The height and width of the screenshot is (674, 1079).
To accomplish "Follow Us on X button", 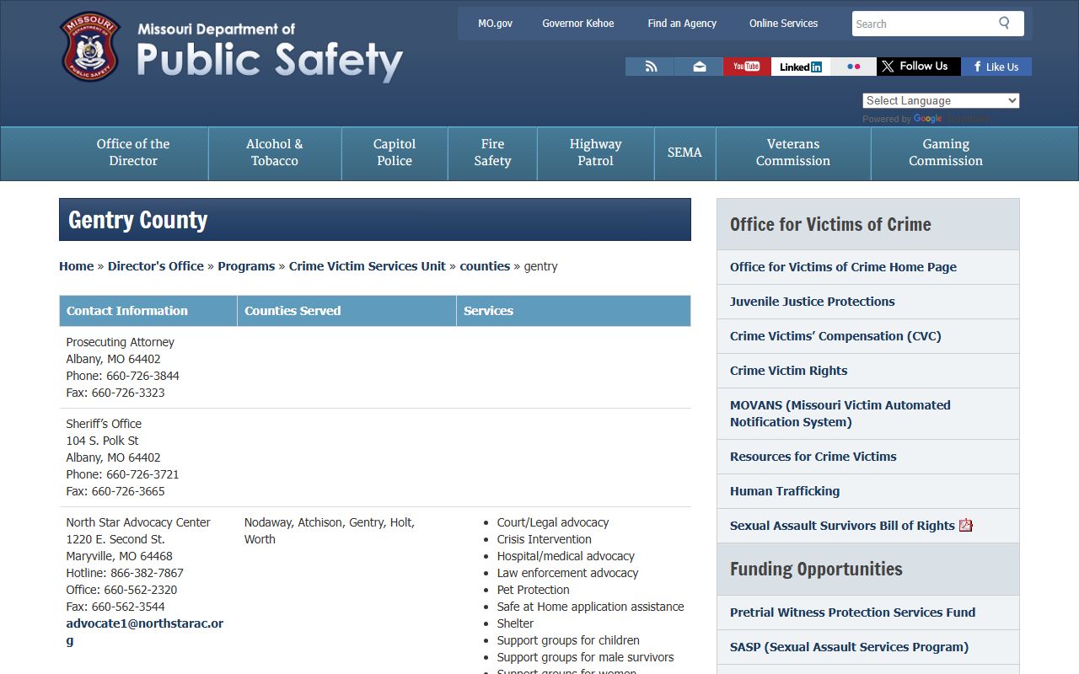I will click(x=919, y=67).
